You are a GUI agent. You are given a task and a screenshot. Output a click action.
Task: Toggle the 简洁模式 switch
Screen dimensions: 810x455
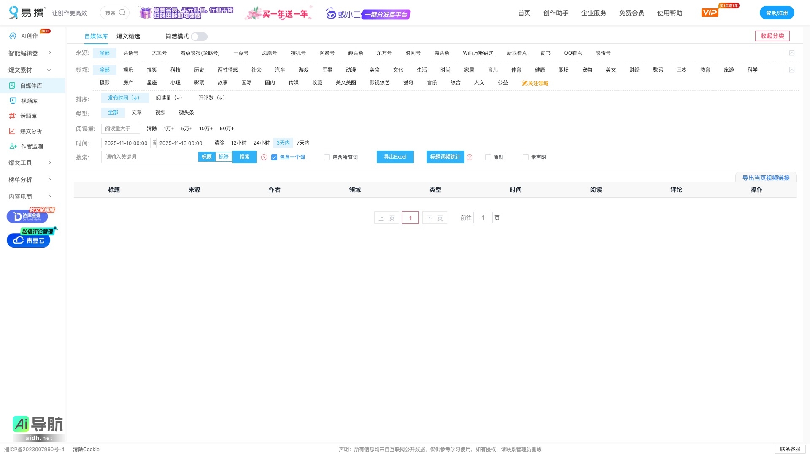[199, 37]
